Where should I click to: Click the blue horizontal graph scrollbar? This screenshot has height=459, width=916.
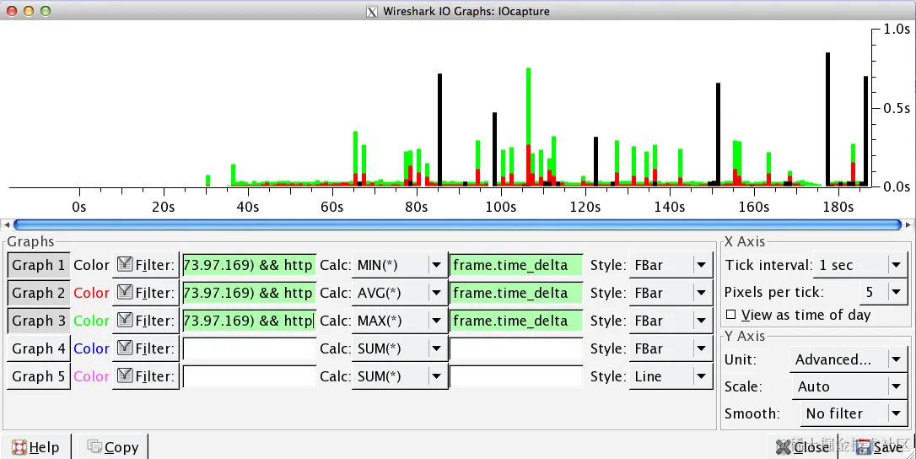pyautogui.click(x=457, y=224)
